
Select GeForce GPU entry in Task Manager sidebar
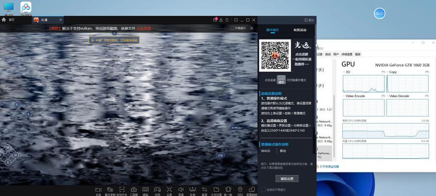(x=324, y=153)
